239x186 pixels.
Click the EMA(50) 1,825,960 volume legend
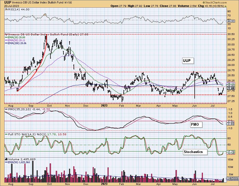[19, 162]
